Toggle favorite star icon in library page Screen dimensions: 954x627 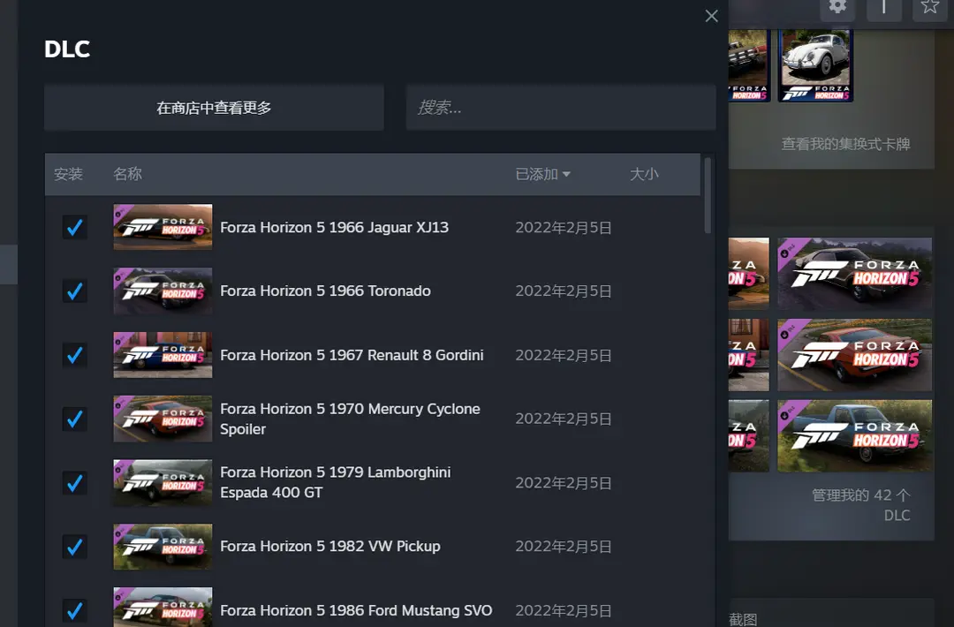click(929, 7)
